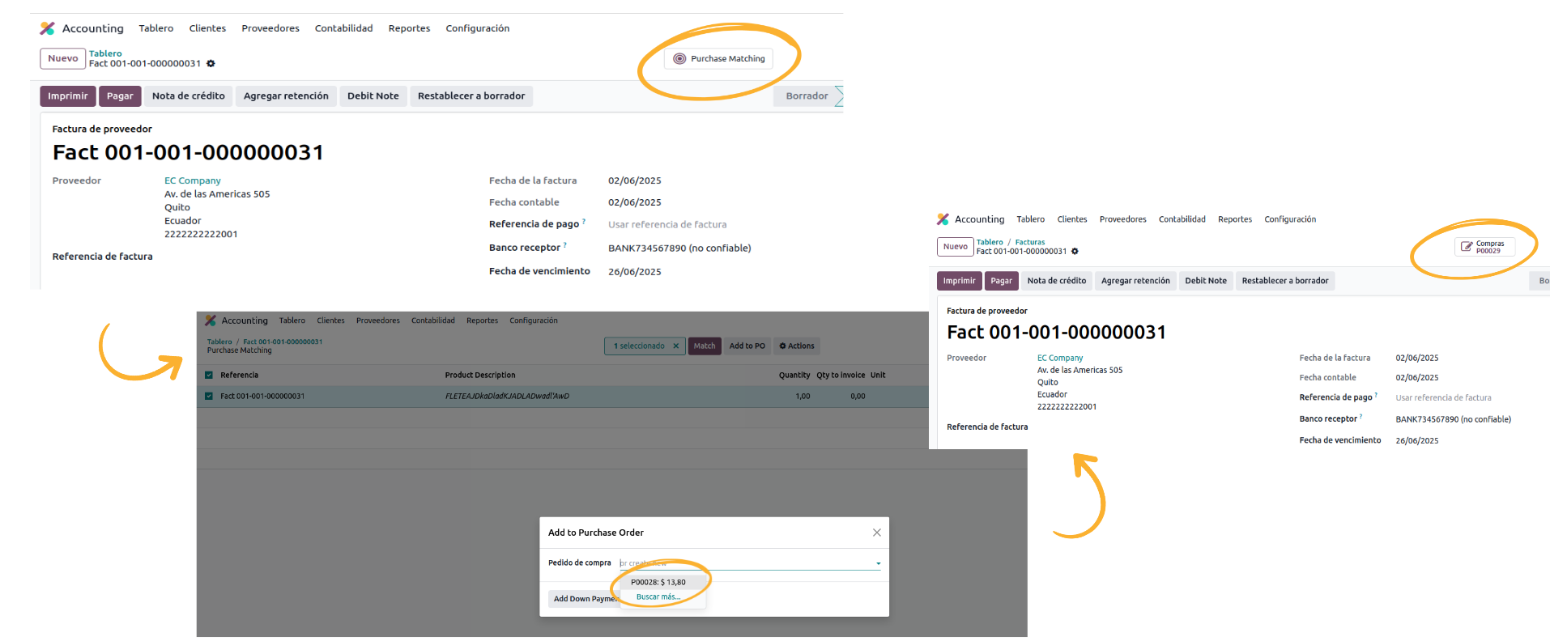
Task: Click the gear icon on Actions button
Action: click(782, 346)
